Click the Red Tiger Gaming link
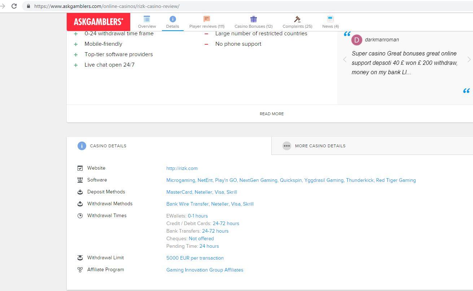The width and height of the screenshot is (473, 291). click(x=396, y=180)
